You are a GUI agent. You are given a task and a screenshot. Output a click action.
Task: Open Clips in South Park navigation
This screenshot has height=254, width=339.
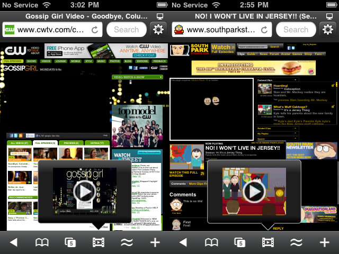coord(241,54)
